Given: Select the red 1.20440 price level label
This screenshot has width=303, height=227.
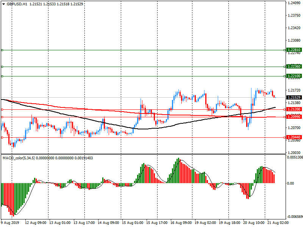Looking at the screenshot, I should pos(294,137).
